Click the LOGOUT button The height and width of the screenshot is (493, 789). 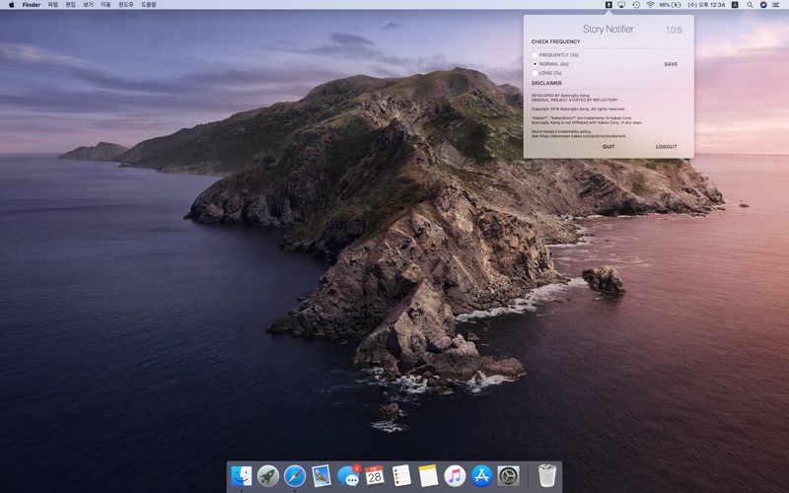click(667, 147)
